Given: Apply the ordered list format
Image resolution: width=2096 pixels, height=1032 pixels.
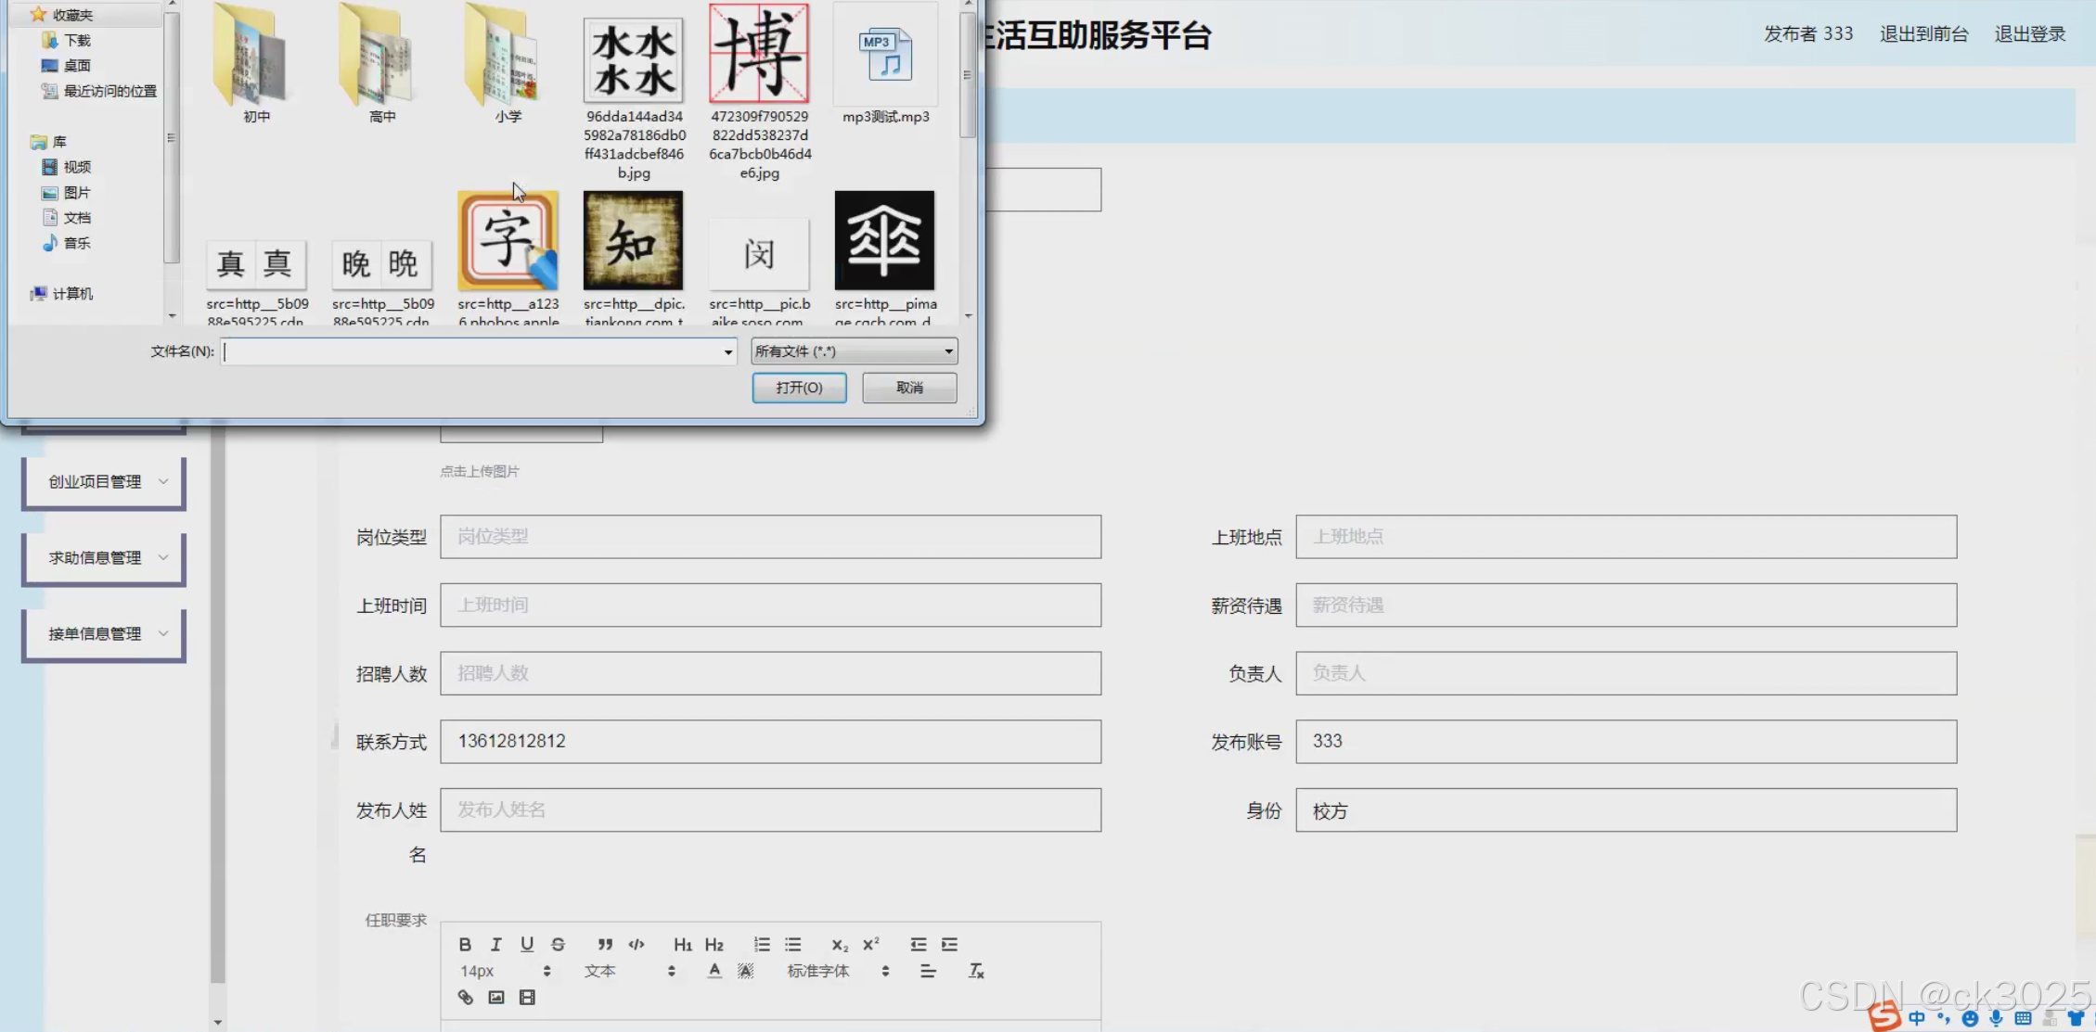Looking at the screenshot, I should coord(762,944).
